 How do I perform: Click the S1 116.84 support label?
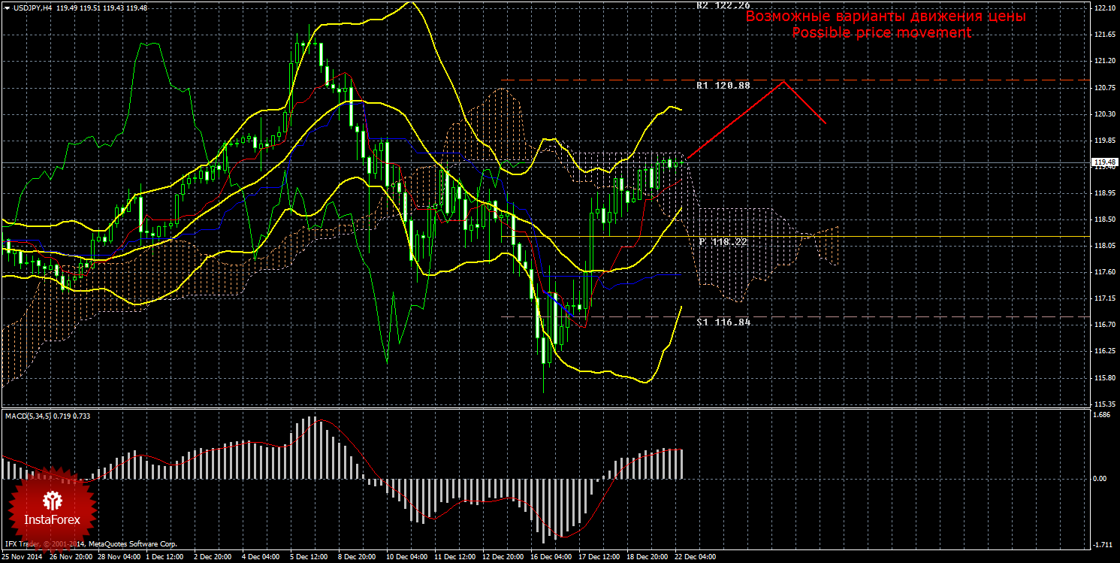pyautogui.click(x=723, y=322)
